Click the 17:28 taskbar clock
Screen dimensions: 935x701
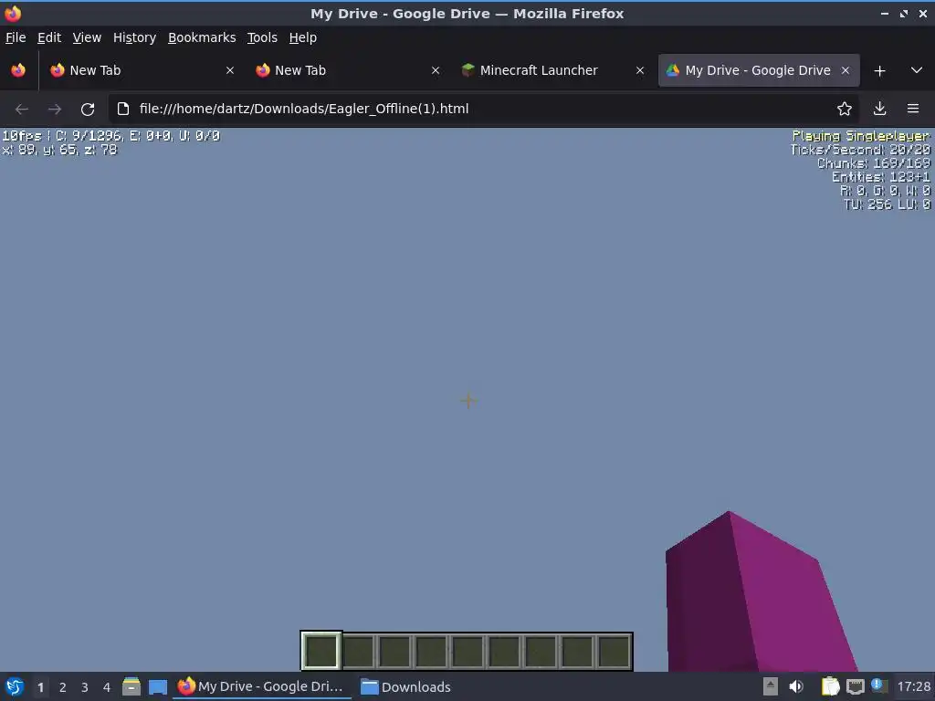[913, 686]
